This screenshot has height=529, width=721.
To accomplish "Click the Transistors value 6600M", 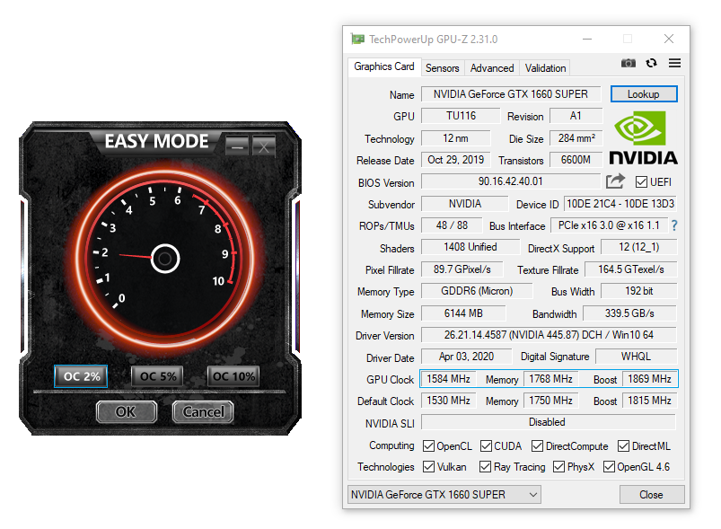I will pos(576,160).
